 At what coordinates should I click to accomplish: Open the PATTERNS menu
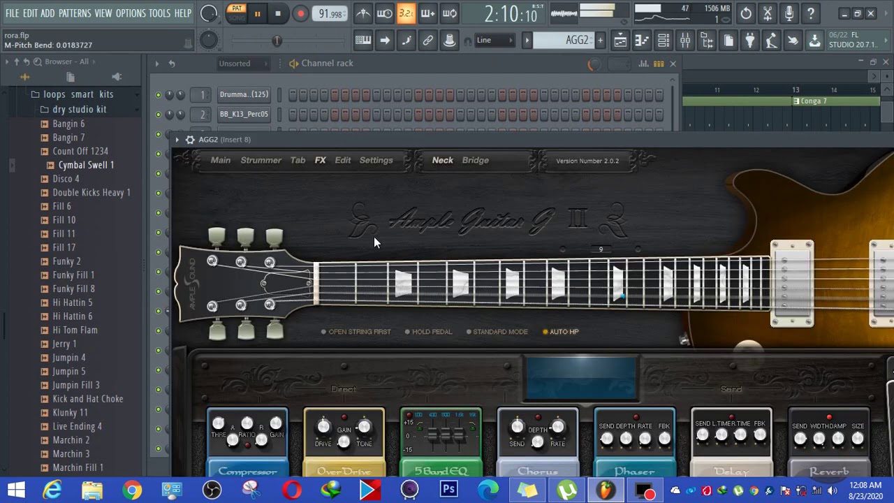tap(75, 13)
